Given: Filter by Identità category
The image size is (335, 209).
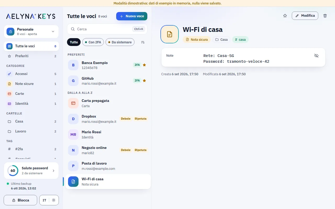Looking at the screenshot, I should click(x=31, y=104).
